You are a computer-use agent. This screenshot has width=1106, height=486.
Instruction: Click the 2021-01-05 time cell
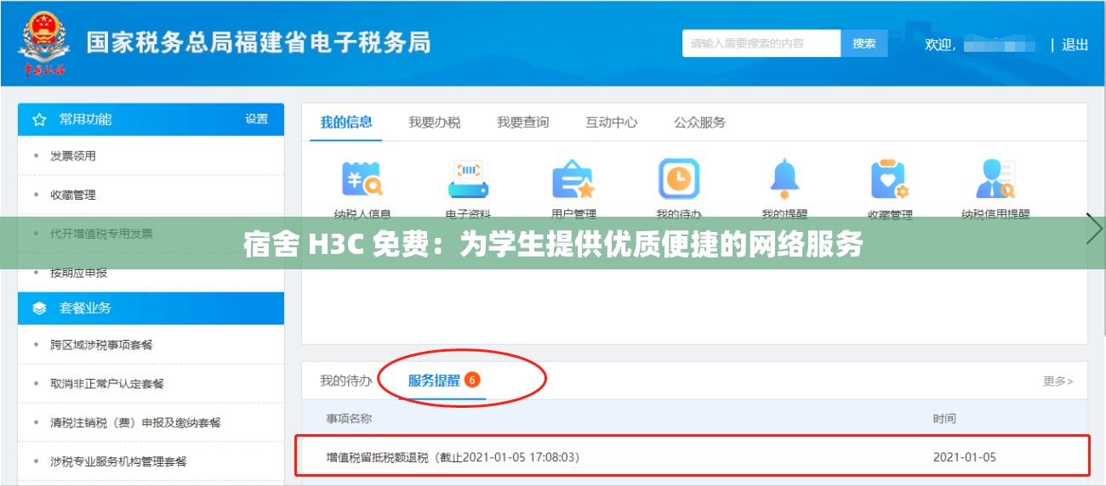pos(964,457)
